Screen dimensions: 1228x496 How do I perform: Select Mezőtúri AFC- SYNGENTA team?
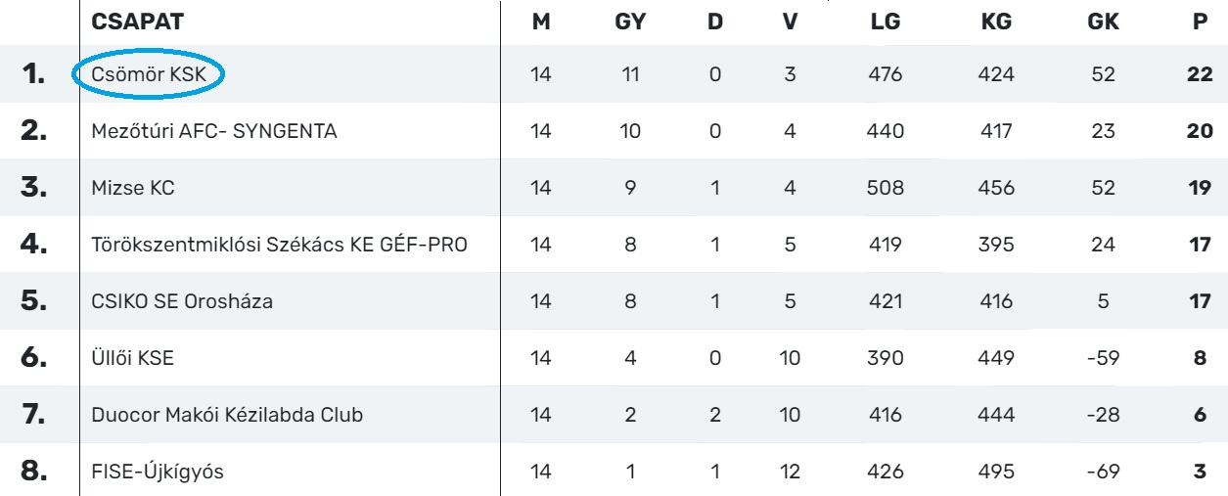(x=213, y=131)
